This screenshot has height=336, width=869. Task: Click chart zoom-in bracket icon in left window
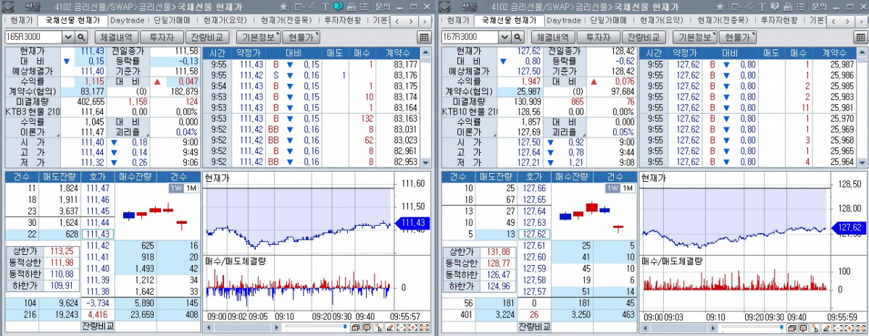(413, 328)
